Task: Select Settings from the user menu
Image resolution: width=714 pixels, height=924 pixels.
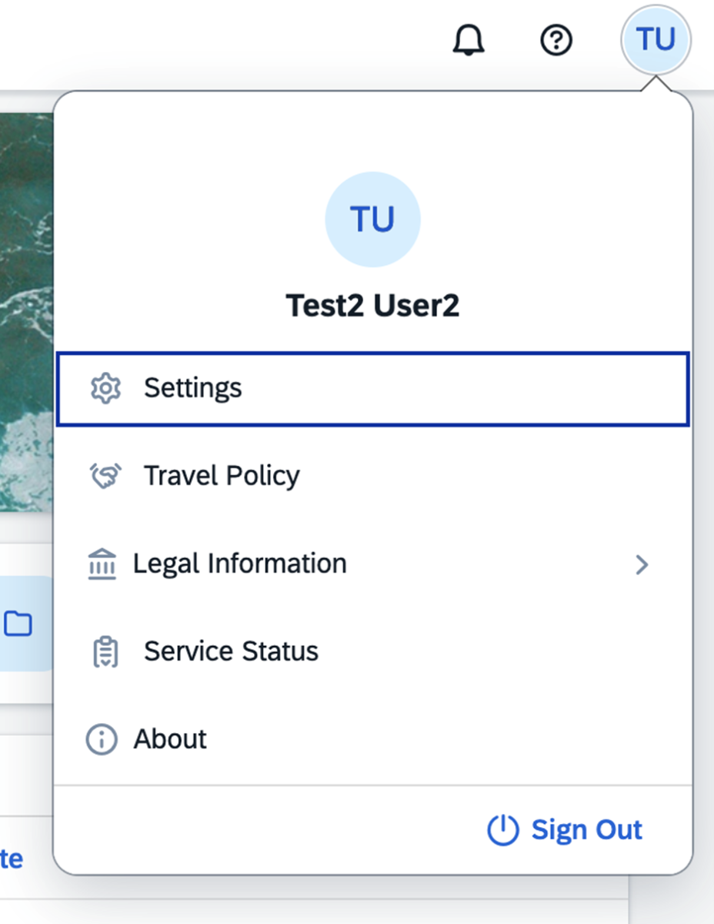Action: coord(192,388)
